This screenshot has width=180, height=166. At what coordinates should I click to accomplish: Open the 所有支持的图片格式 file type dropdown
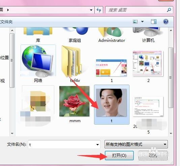point(136,144)
